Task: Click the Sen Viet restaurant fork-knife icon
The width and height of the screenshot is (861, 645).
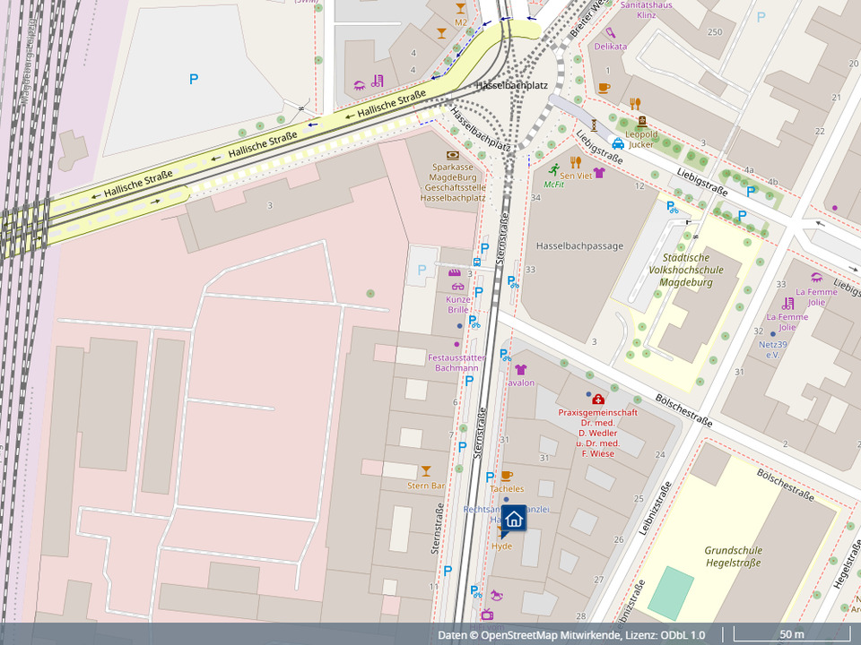Action: pyautogui.click(x=575, y=162)
